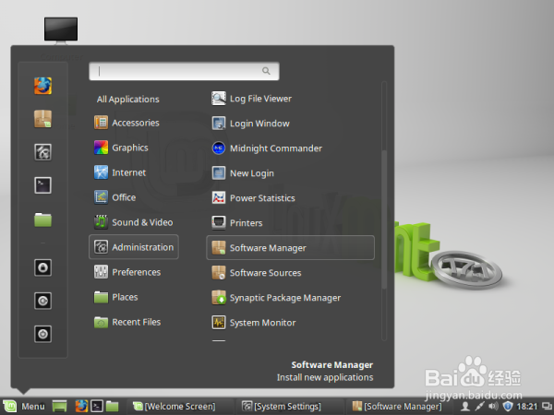Open the 18:21 clock calendar
This screenshot has height=415, width=554.
[527, 407]
